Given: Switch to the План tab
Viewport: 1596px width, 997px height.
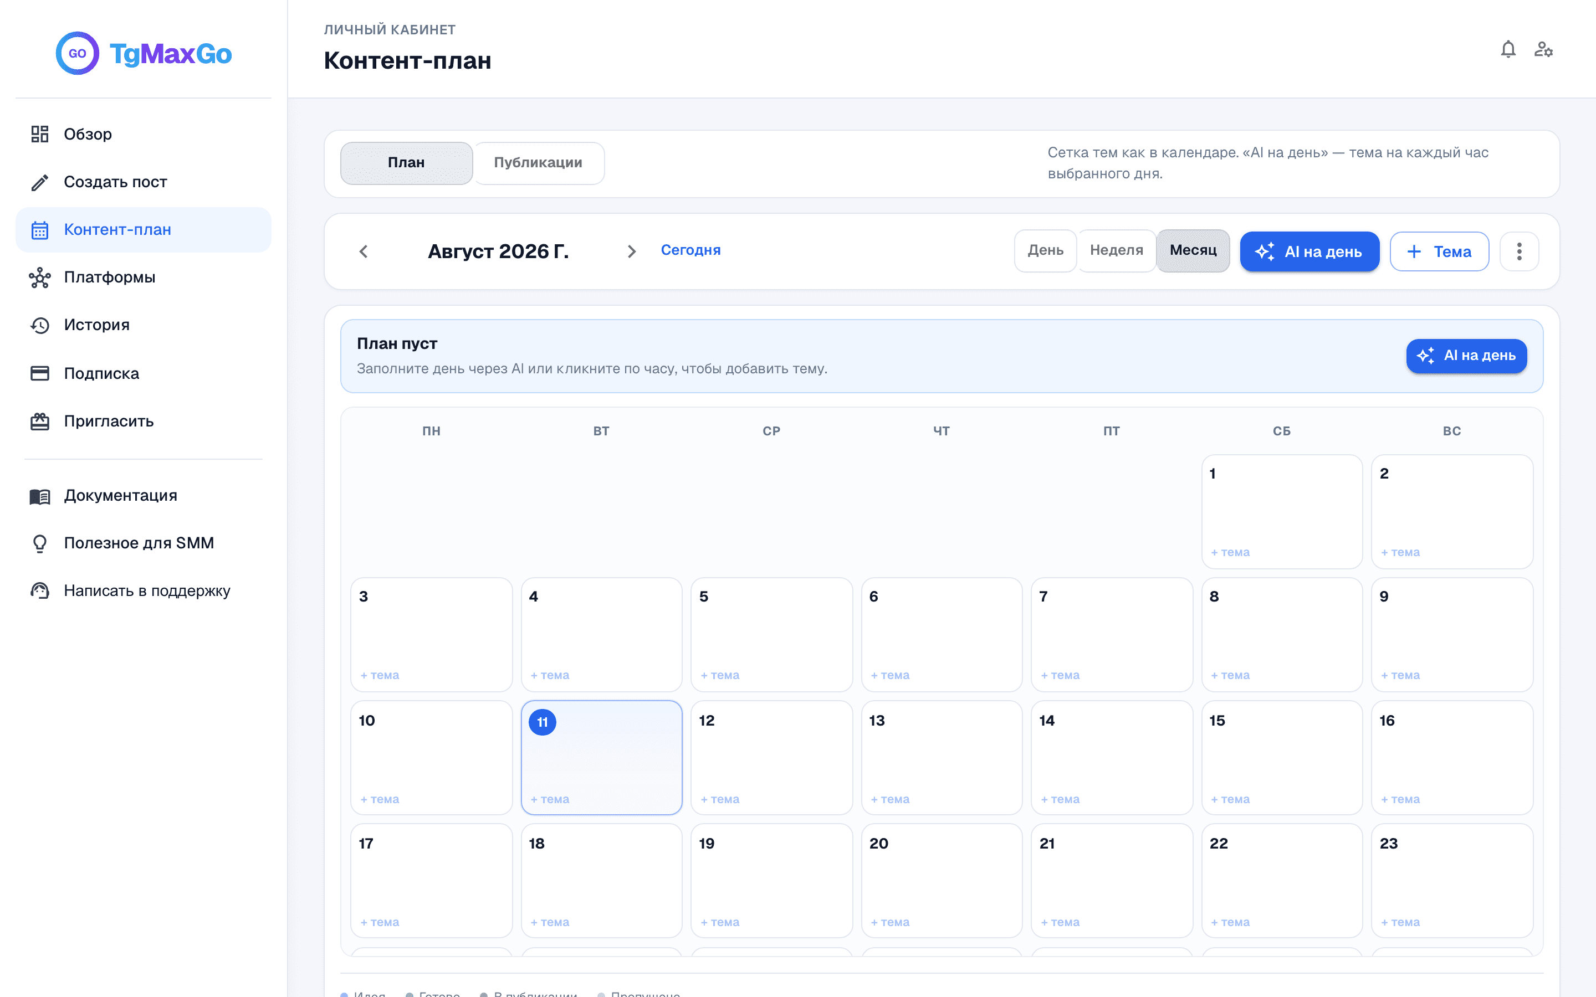Looking at the screenshot, I should pyautogui.click(x=406, y=163).
